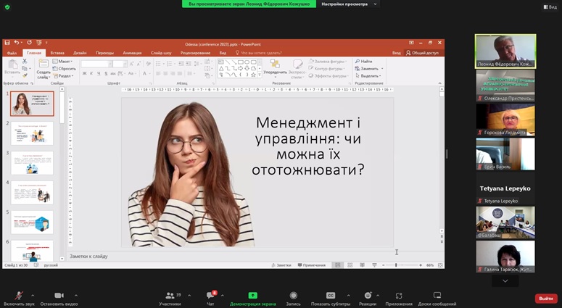Image resolution: width=562 pixels, height=308 pixels.
Task: Select slide 2 thumbnail
Action: click(x=32, y=133)
